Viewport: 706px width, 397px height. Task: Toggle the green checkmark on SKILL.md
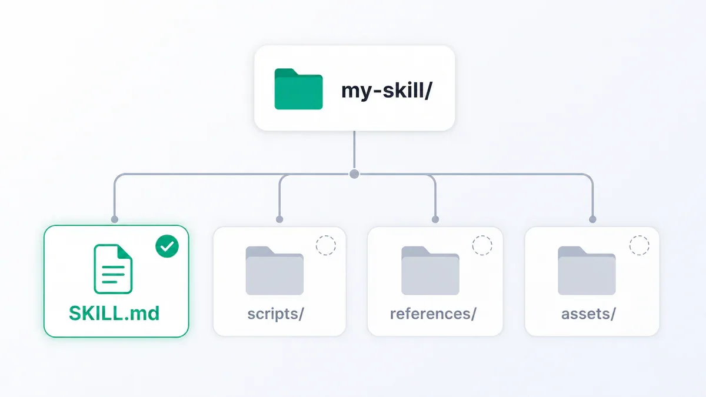[167, 246]
